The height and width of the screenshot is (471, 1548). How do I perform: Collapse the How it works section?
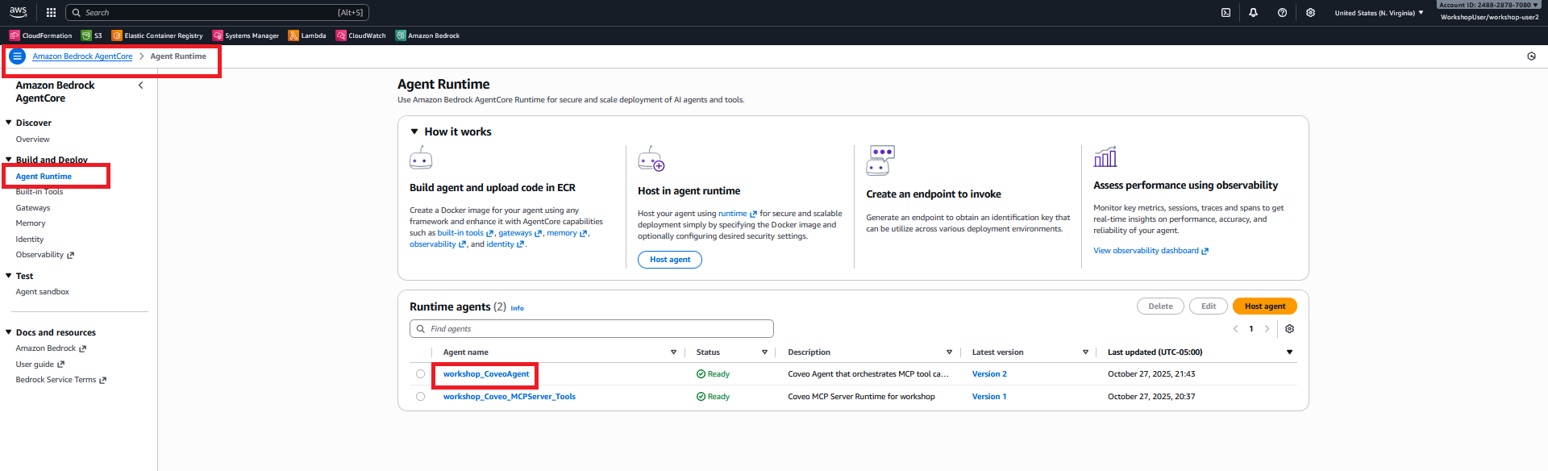click(x=414, y=131)
